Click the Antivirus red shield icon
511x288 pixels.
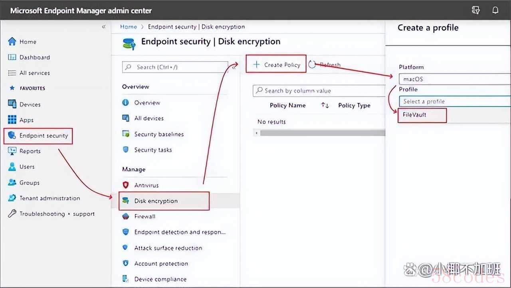126,185
